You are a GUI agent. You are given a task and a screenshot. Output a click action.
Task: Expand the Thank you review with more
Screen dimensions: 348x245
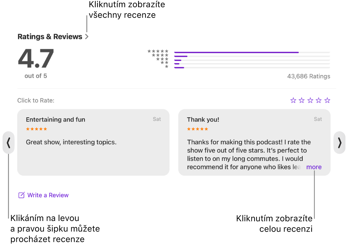tap(314, 167)
